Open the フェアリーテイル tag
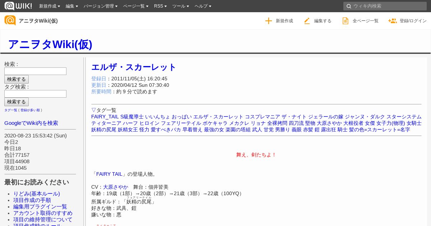Viewport: 431px width, 226px height. [x=181, y=123]
